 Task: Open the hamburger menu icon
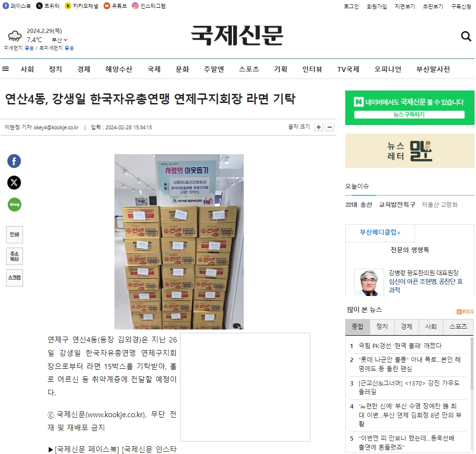pyautogui.click(x=5, y=69)
